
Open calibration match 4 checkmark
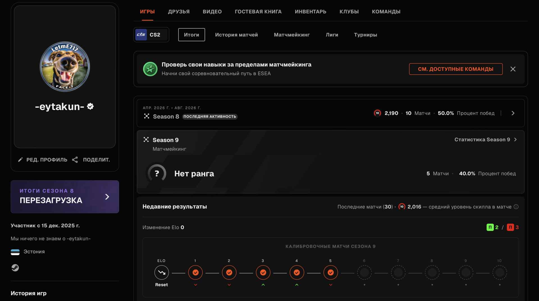pos(297,272)
